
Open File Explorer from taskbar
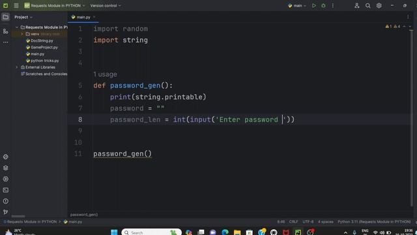pos(237,232)
